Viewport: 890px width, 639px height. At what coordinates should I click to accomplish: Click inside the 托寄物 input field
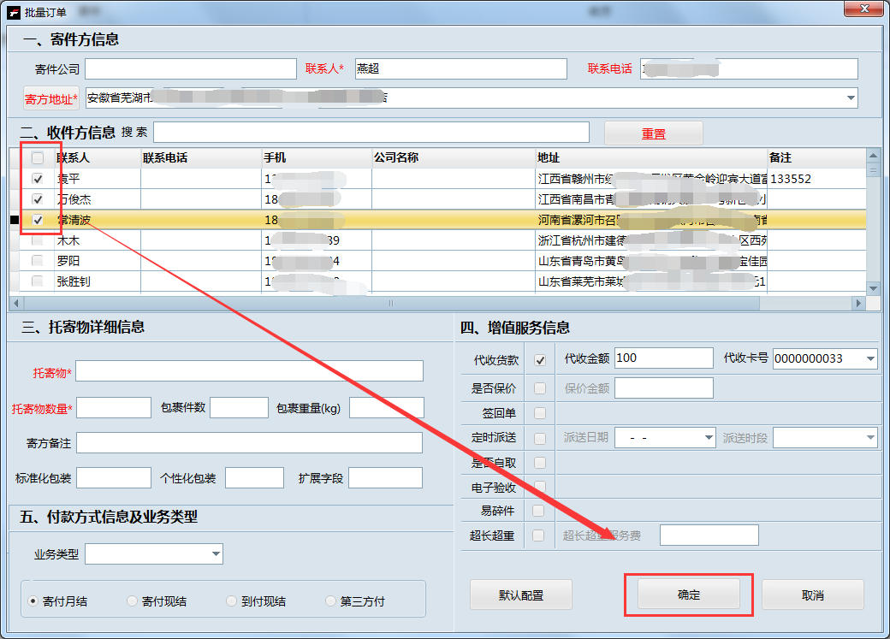[x=248, y=370]
